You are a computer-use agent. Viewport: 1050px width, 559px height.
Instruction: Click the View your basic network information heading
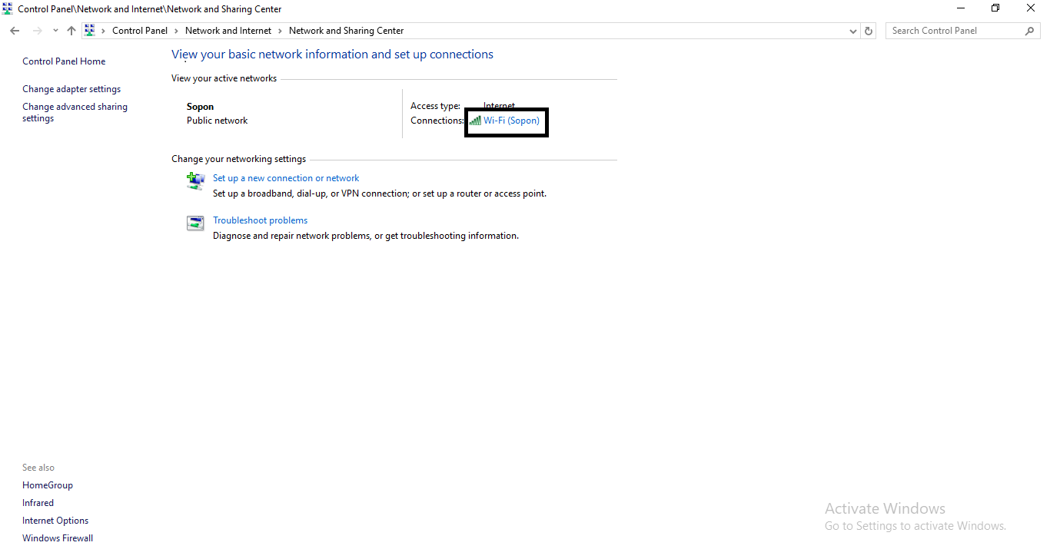click(x=332, y=55)
